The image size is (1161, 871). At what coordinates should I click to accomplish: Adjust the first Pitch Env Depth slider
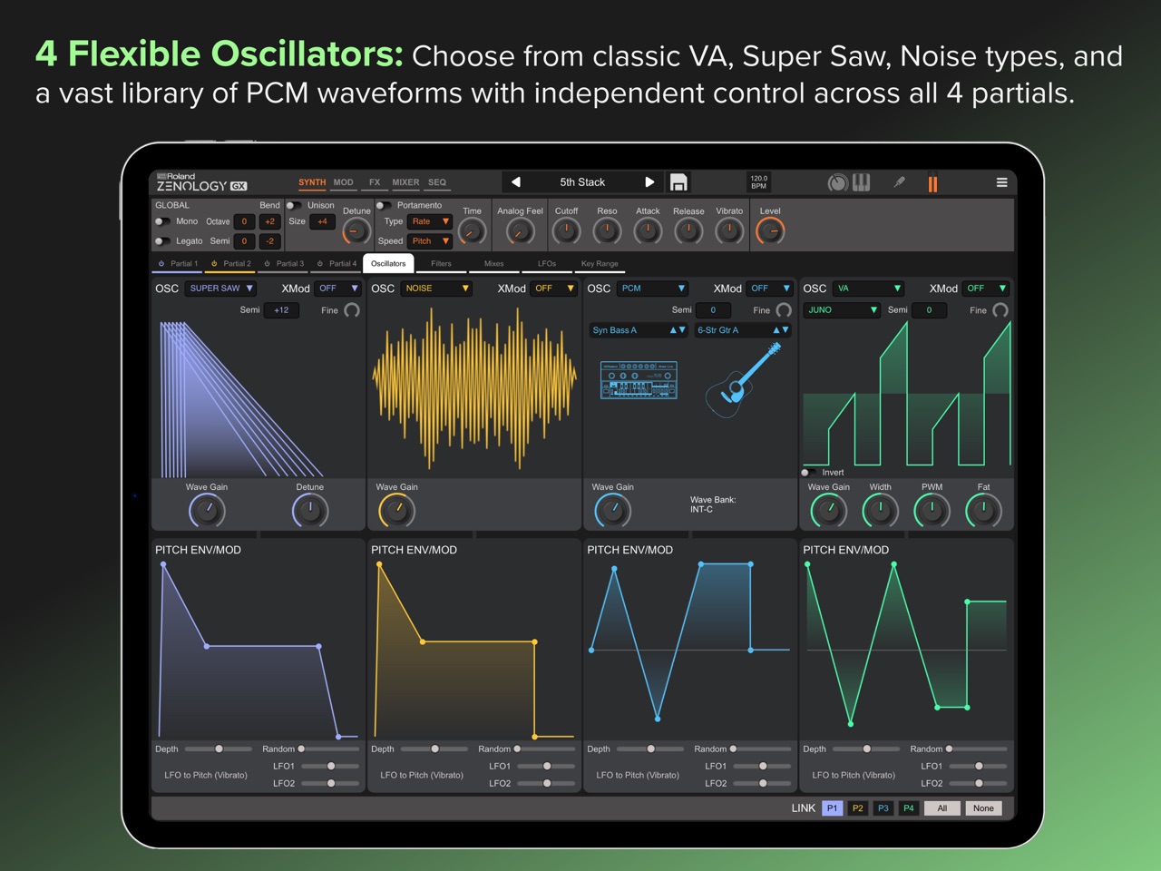click(x=219, y=749)
